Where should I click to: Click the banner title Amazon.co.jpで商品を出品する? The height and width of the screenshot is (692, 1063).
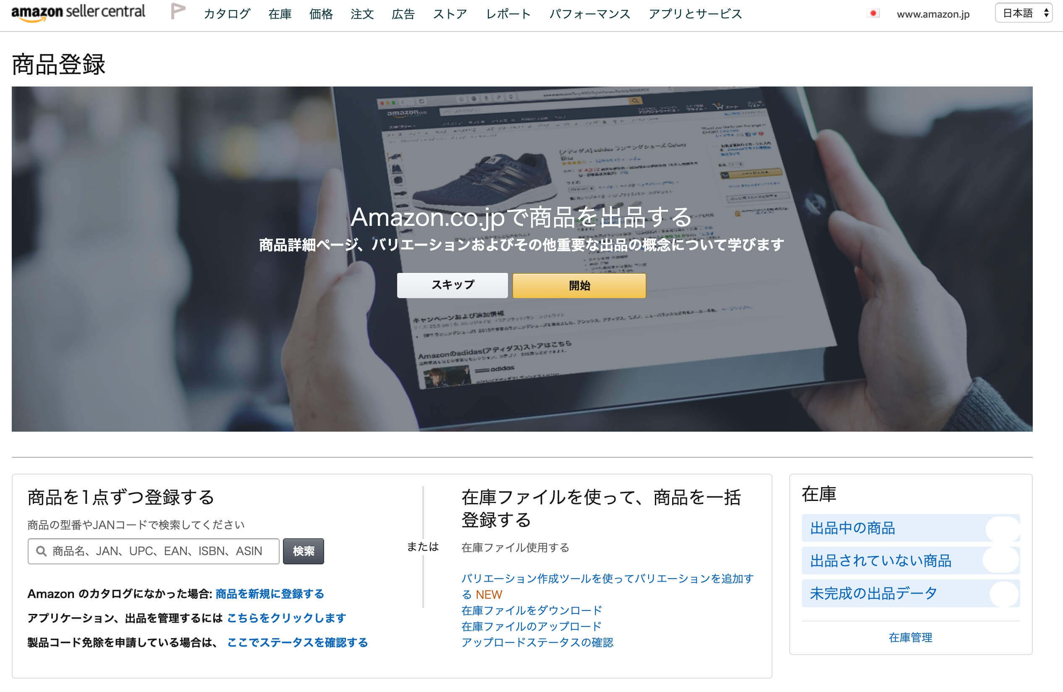pyautogui.click(x=521, y=218)
